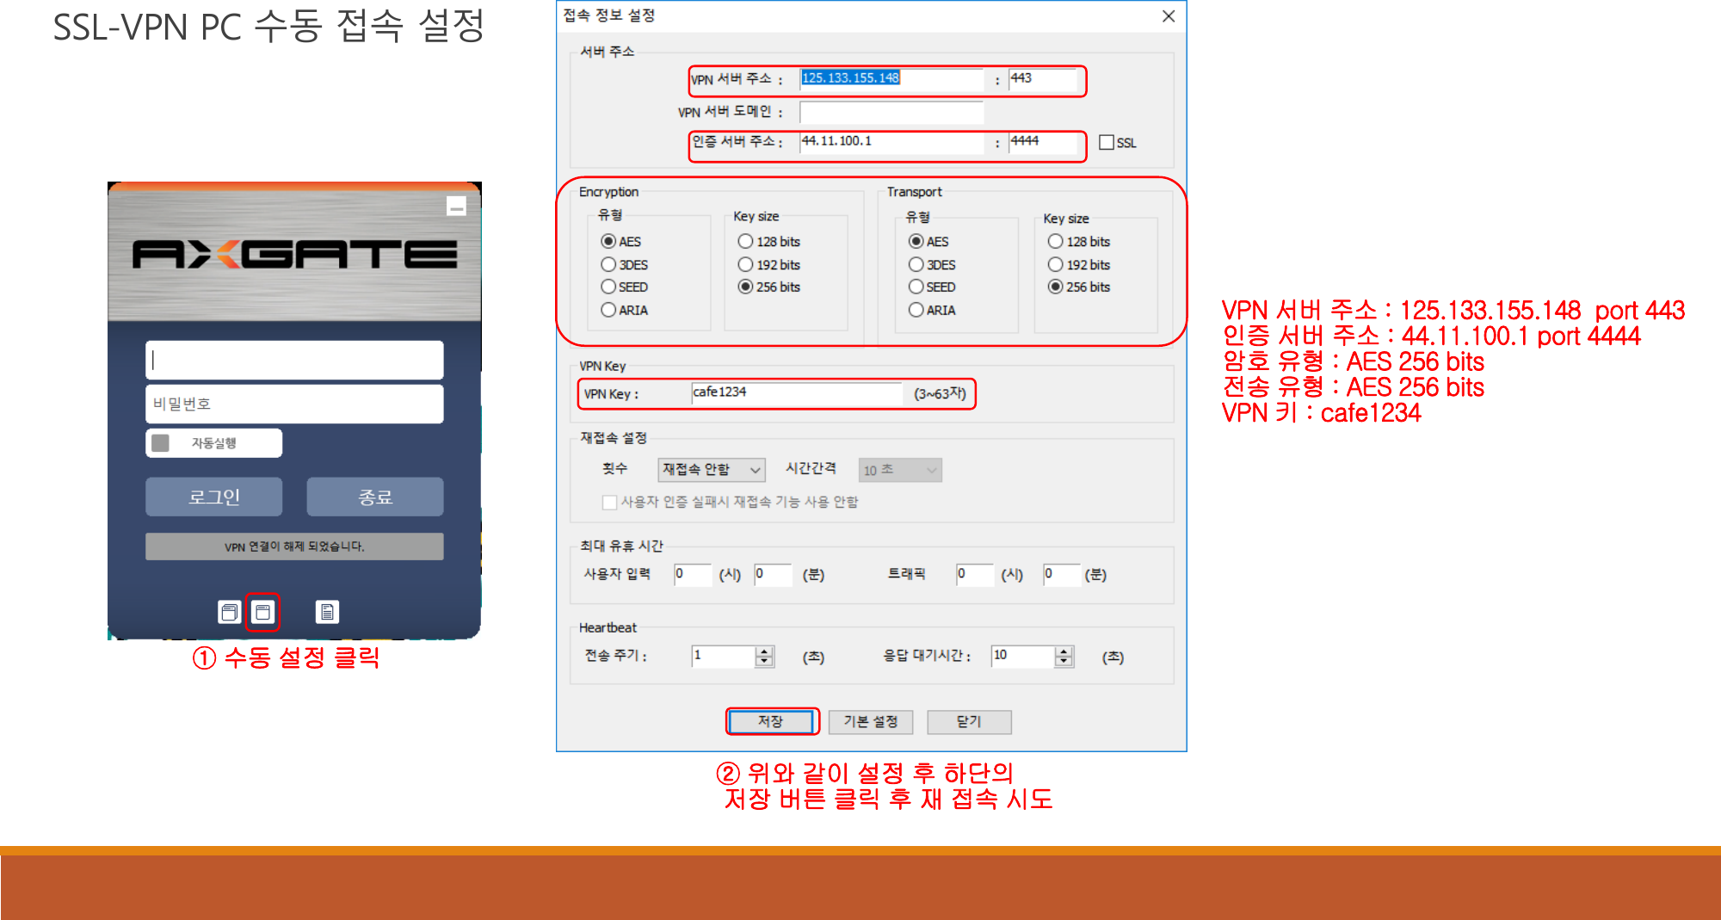Image resolution: width=1721 pixels, height=920 pixels.
Task: Enable the SSL checkbox
Action: [1105, 143]
